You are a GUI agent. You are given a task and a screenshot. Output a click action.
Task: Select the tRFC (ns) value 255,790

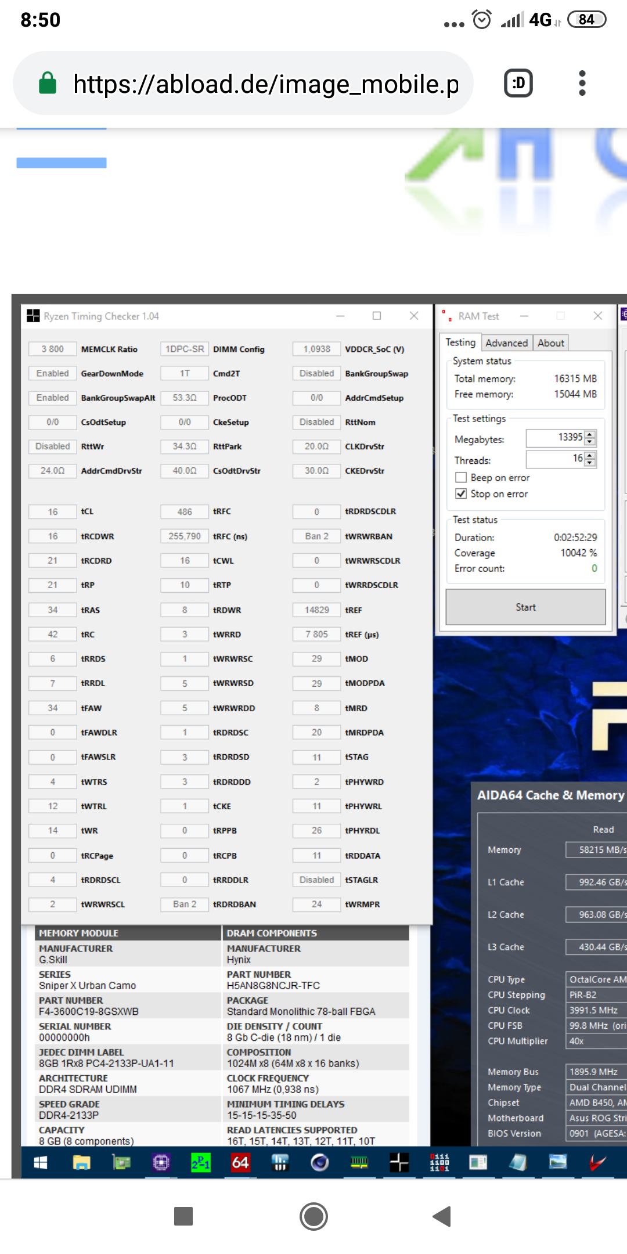pos(185,536)
